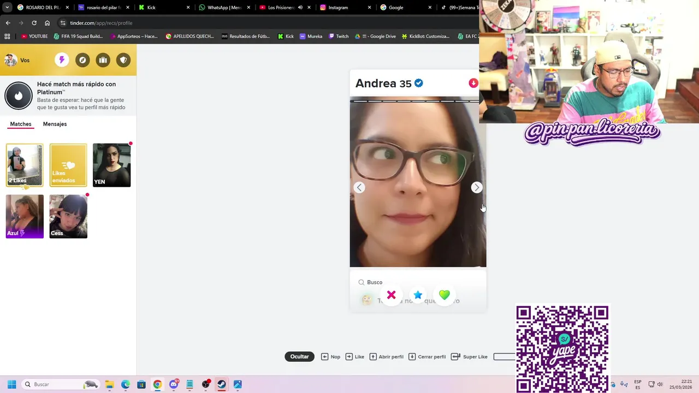The width and height of the screenshot is (699, 393).
Task: Open the taskbar clock showing 22:21
Action: [x=681, y=384]
